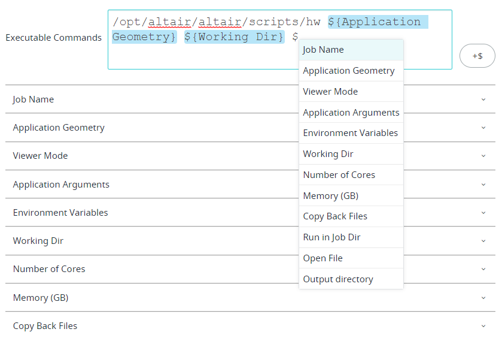Pick Open File from the variable list
The height and width of the screenshot is (338, 502).
[351, 258]
